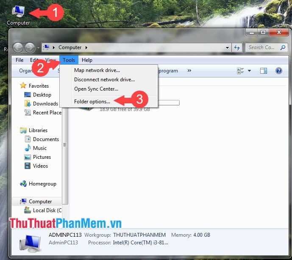Open the Tools menu
Image resolution: width=292 pixels, height=260 pixels.
tap(69, 60)
